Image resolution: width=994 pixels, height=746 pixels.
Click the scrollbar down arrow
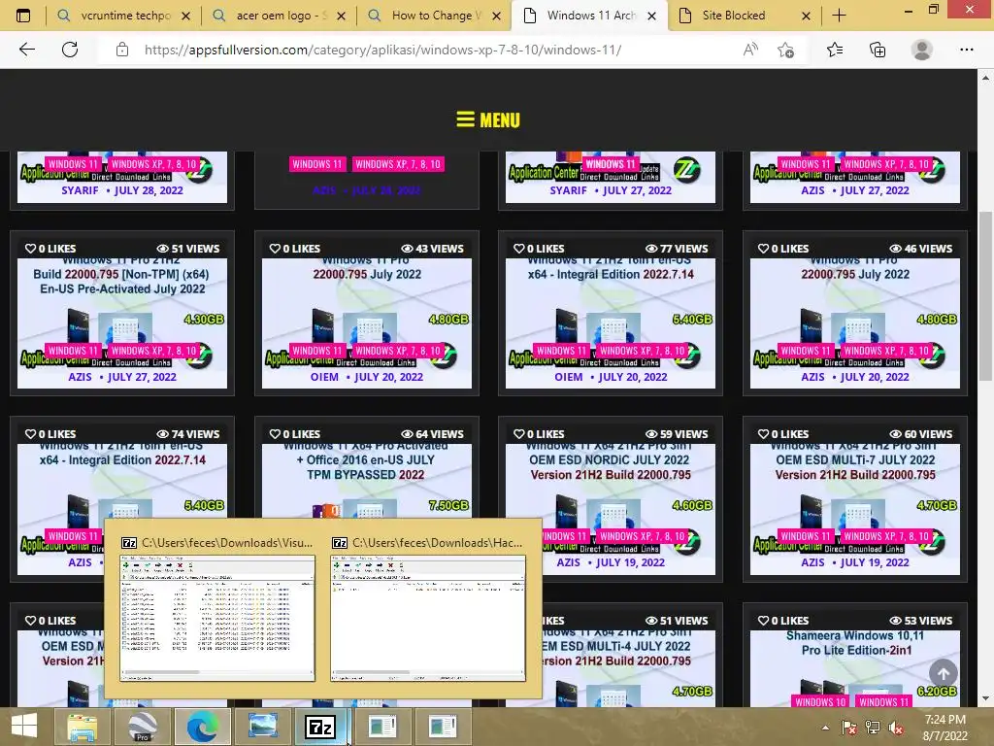point(986,698)
